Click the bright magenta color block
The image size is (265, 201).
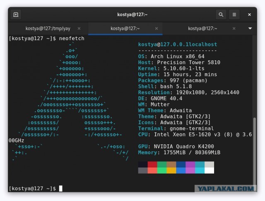pyautogui.click(x=190, y=170)
